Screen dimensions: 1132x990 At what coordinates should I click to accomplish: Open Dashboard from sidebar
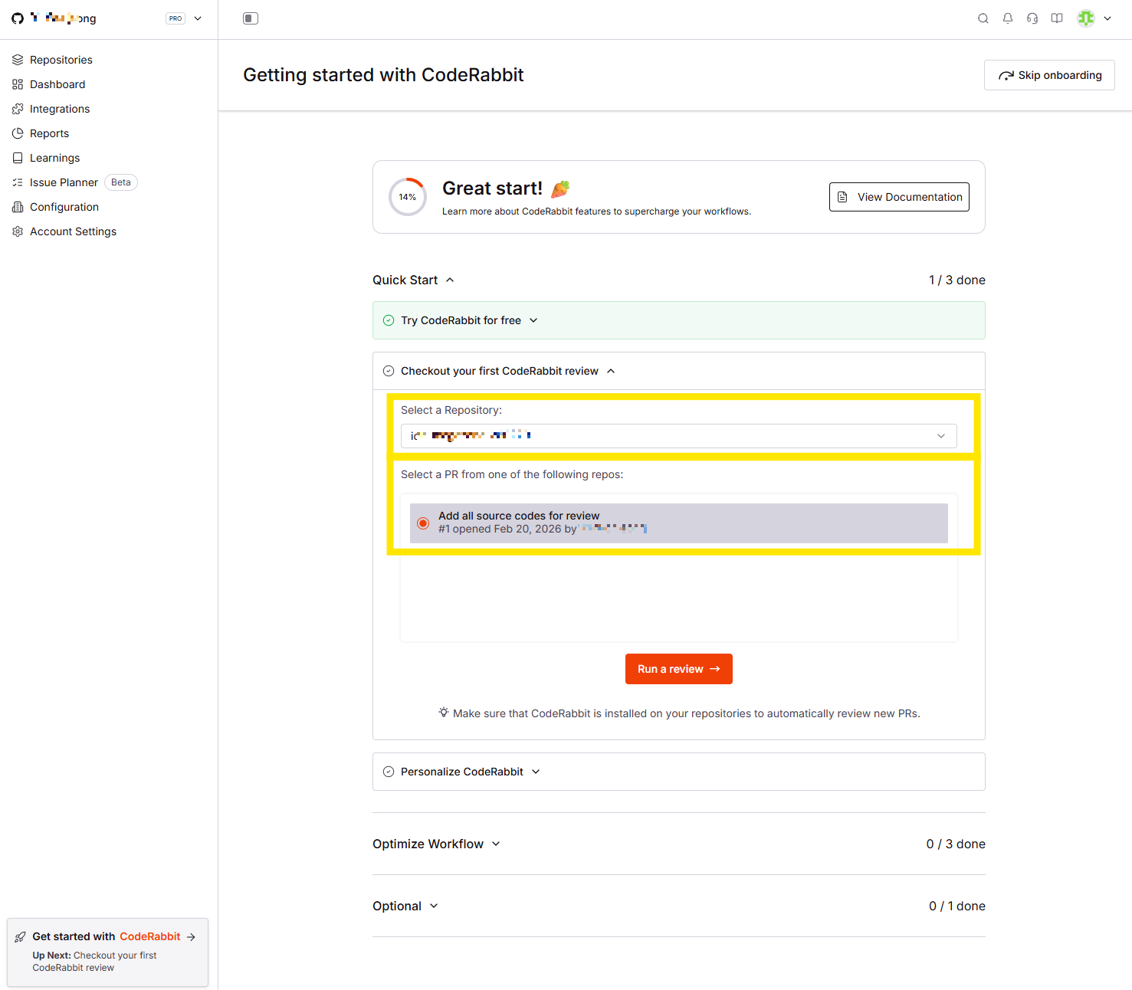[x=57, y=84]
